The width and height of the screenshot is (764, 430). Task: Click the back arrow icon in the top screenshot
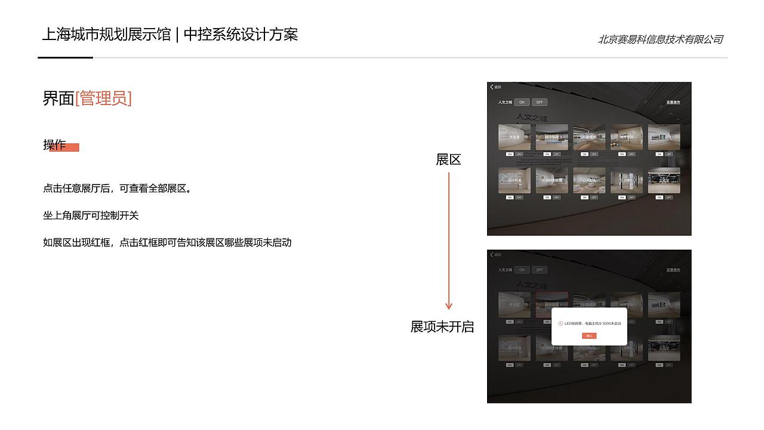click(492, 87)
